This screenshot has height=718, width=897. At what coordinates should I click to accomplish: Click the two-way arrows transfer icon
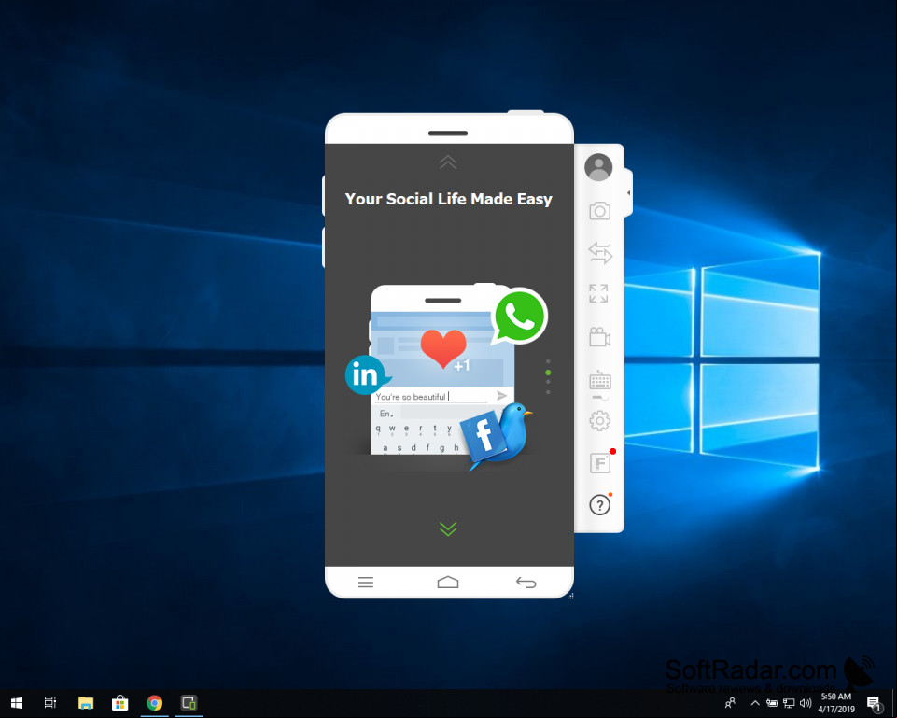[x=600, y=253]
